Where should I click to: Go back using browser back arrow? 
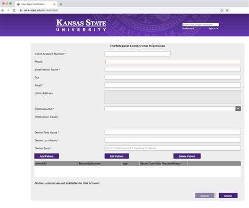[x=3, y=11]
